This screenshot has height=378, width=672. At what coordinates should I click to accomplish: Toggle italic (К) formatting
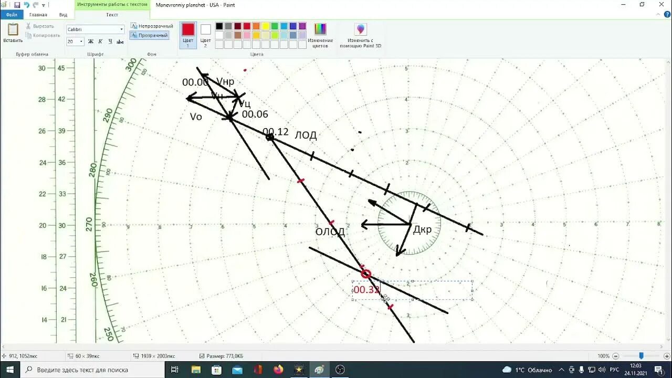(100, 41)
